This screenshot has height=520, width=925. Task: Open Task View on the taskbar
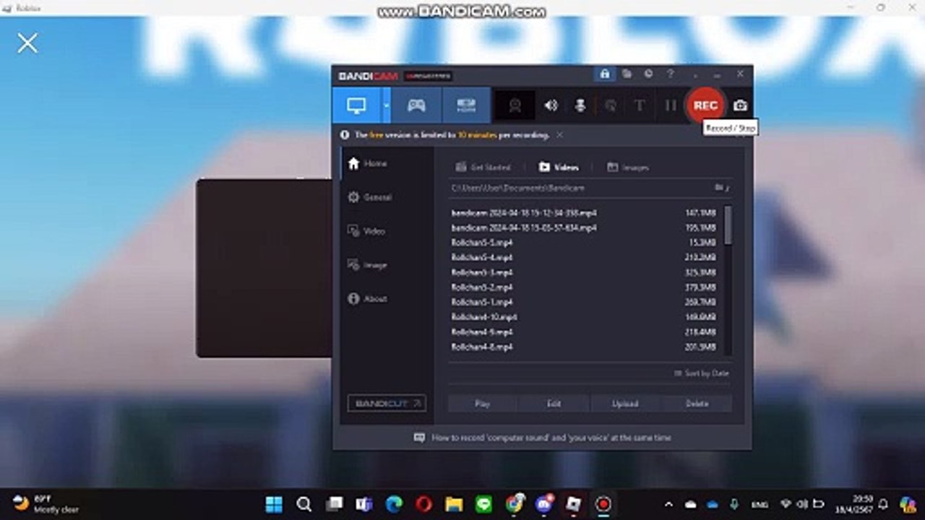click(x=334, y=503)
